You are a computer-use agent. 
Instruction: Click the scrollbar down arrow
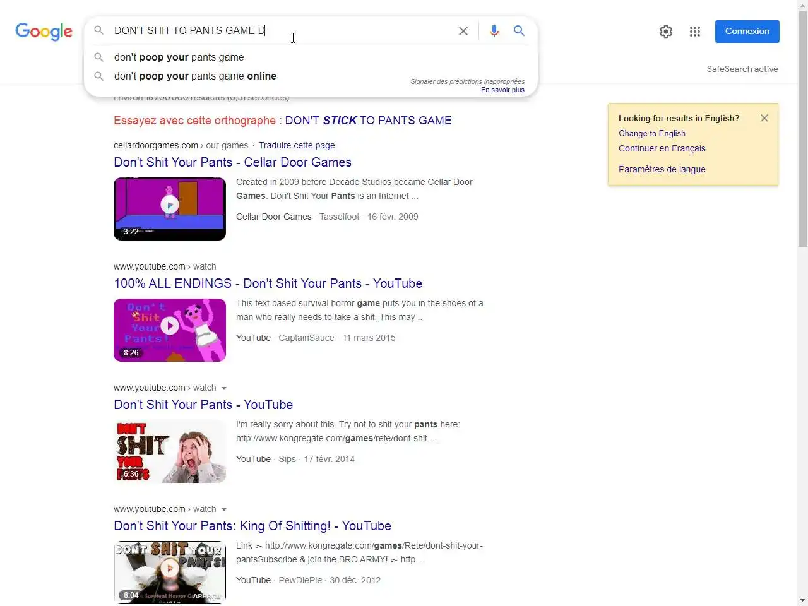click(x=802, y=600)
